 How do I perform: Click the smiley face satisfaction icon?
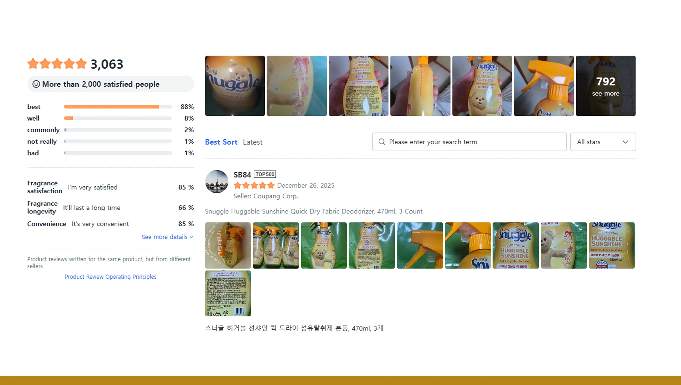pos(36,84)
